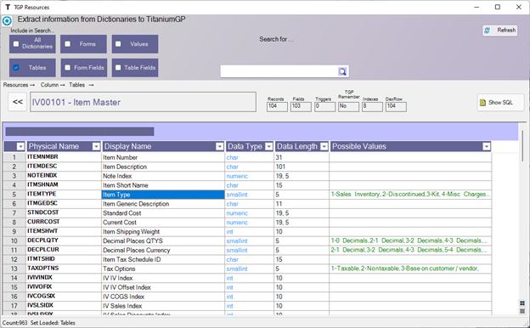Click the TGP Remember field showing No
Screen dimensions: 530x328
click(x=348, y=106)
